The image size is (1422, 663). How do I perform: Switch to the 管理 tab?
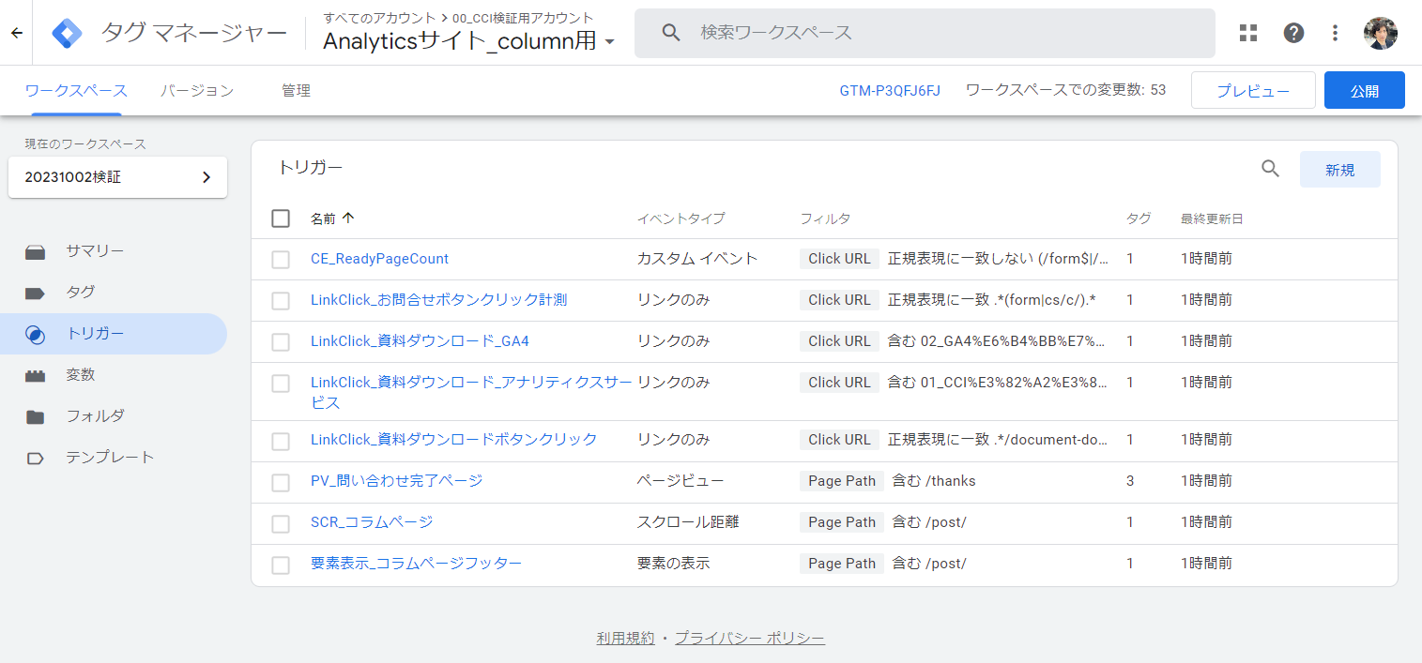click(296, 91)
